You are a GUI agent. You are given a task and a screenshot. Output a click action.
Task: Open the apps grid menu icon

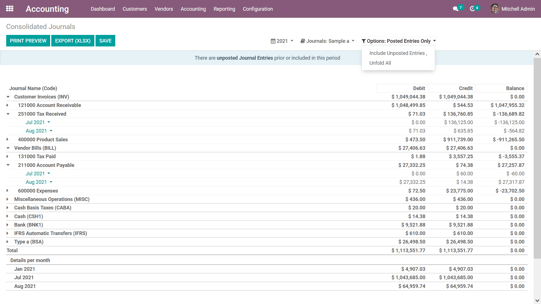(10, 9)
